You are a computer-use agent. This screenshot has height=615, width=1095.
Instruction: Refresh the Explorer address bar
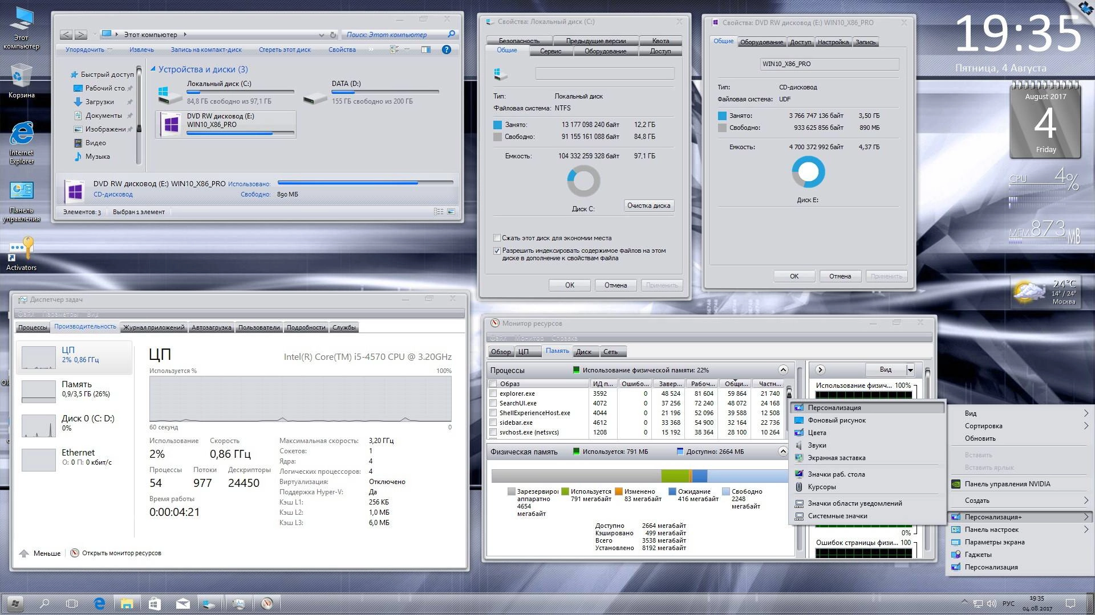point(333,35)
